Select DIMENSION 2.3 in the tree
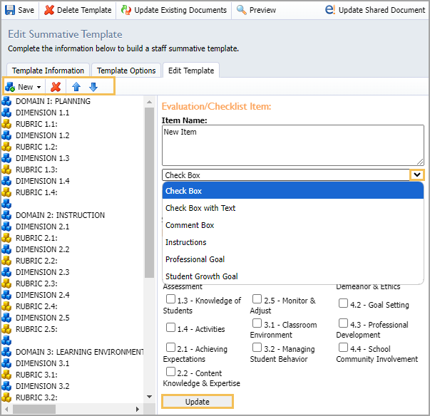The width and height of the screenshot is (430, 416). 43,272
